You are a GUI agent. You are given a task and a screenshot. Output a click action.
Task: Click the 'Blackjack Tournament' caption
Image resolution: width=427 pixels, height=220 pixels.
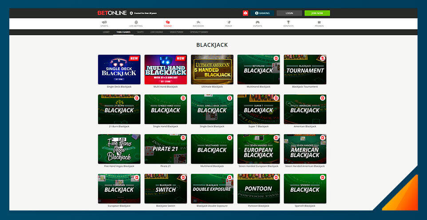pos(305,87)
